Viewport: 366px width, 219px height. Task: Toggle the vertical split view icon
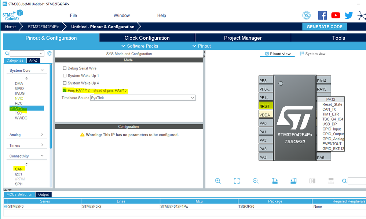tap(312, 181)
